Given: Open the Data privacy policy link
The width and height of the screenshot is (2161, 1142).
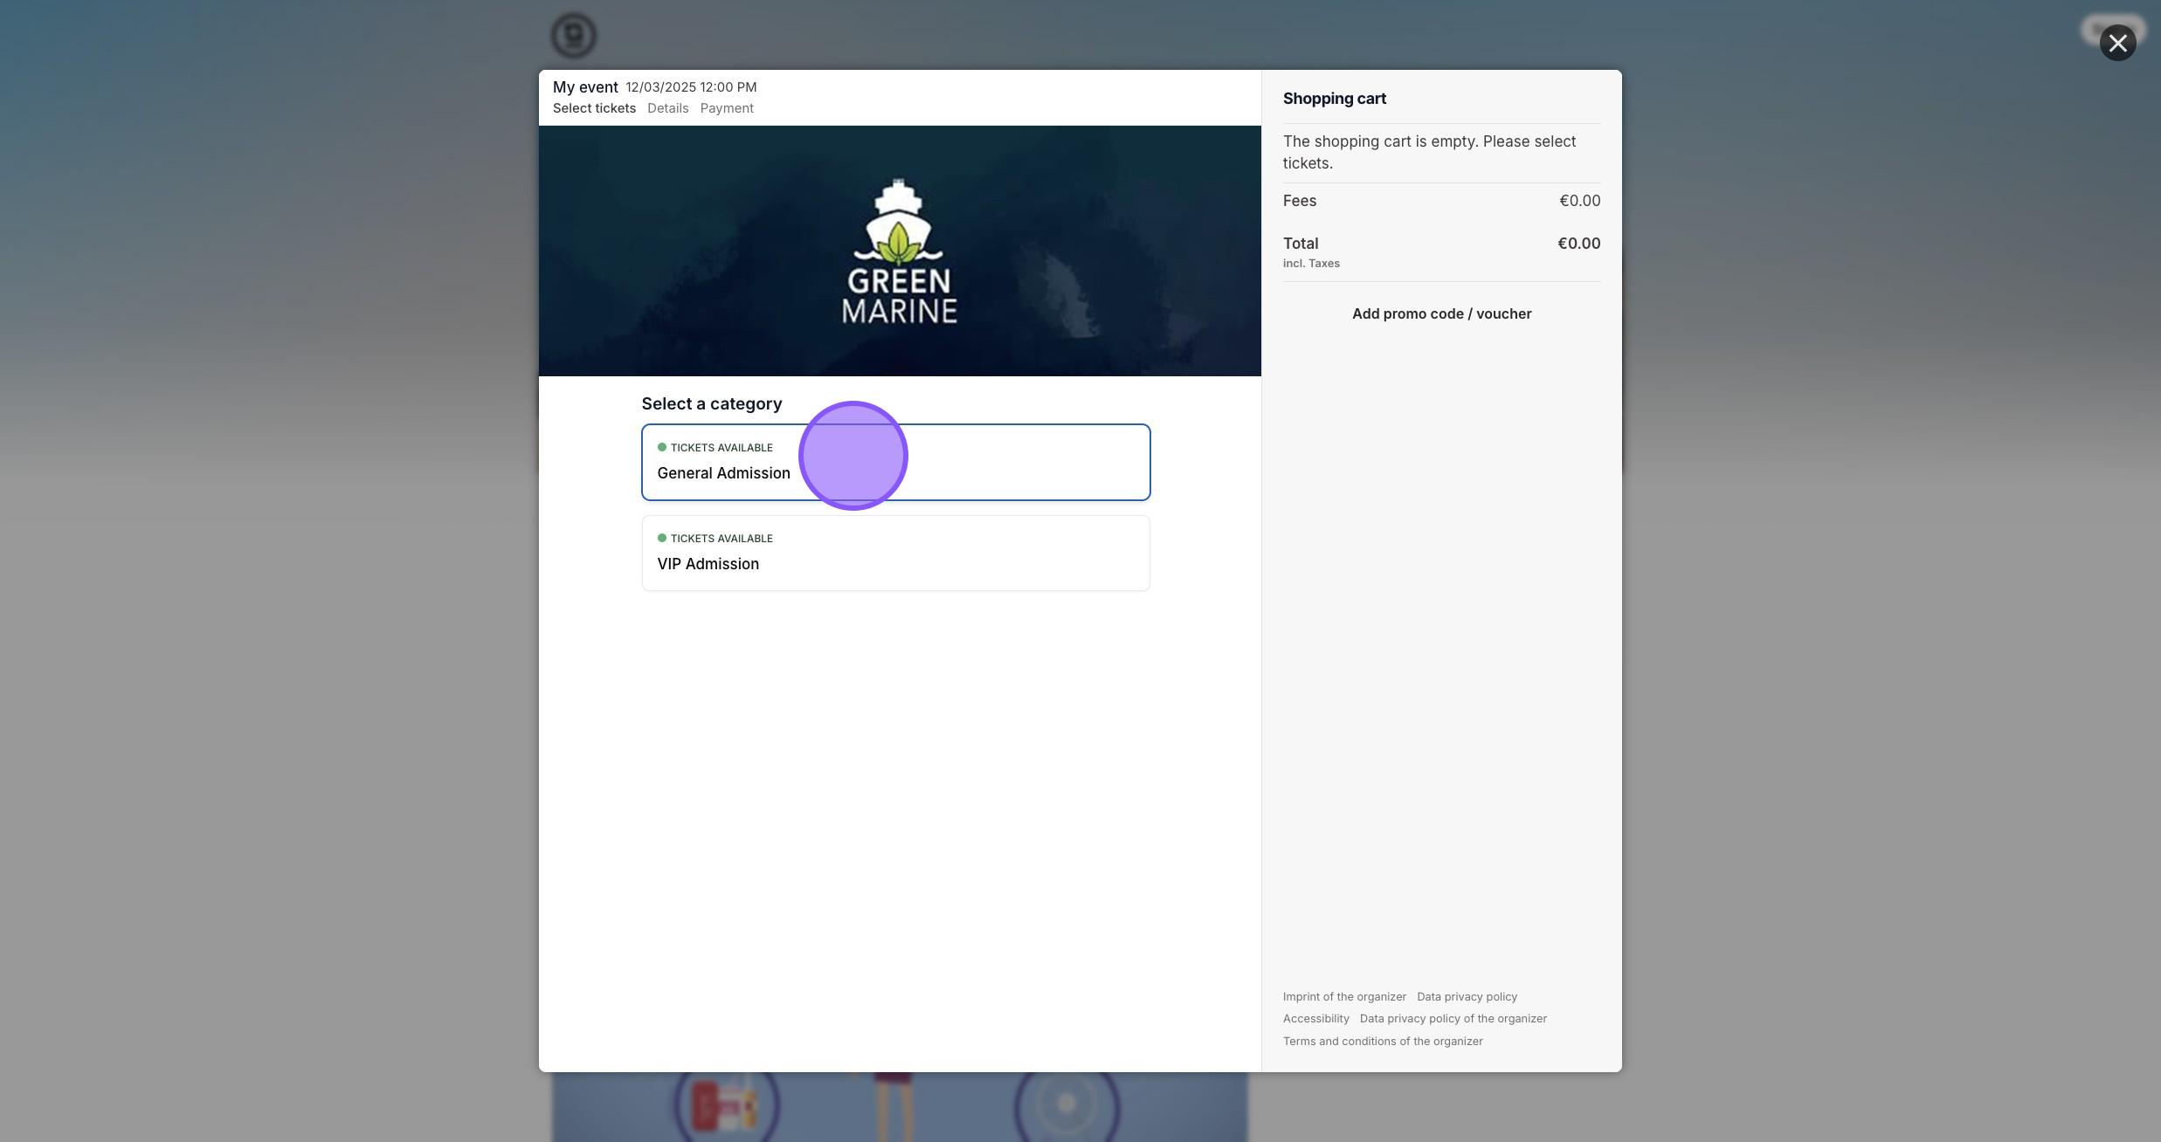Looking at the screenshot, I should tap(1467, 996).
